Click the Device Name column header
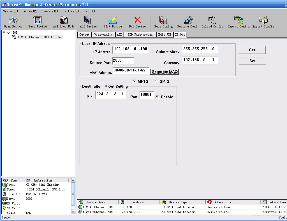The image size is (287, 221). pyautogui.click(x=98, y=202)
